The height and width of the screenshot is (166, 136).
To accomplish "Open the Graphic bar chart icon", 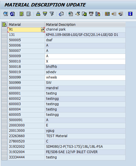I will [x=98, y=14].
